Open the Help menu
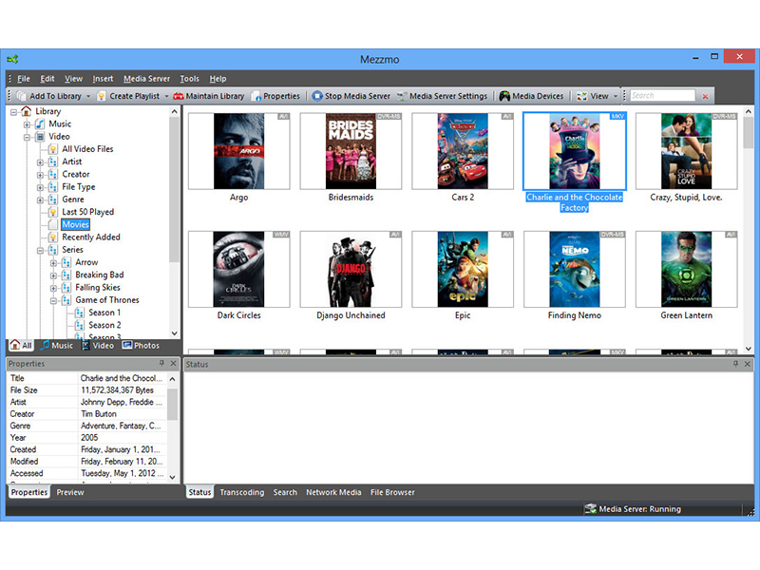Screen dimensions: 760x570 coord(218,79)
